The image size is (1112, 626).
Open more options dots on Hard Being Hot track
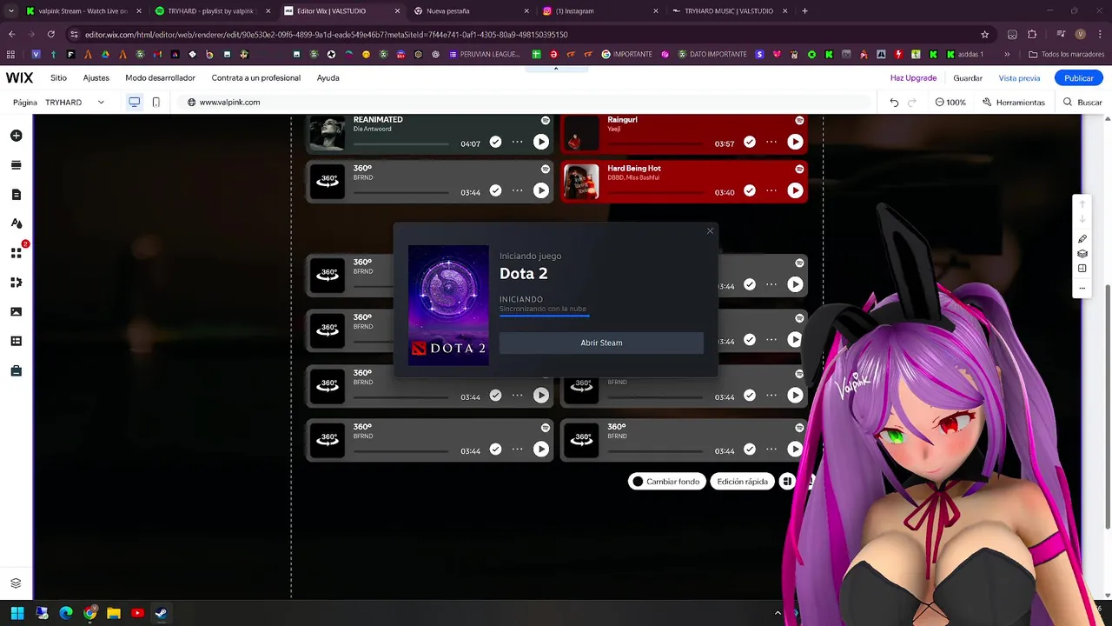[771, 190]
